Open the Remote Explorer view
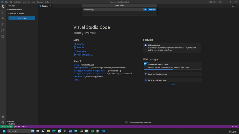Screen dimensions: 239x134 (x=3, y=37)
